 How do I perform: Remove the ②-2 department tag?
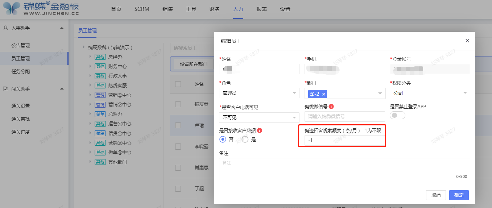coord(324,94)
